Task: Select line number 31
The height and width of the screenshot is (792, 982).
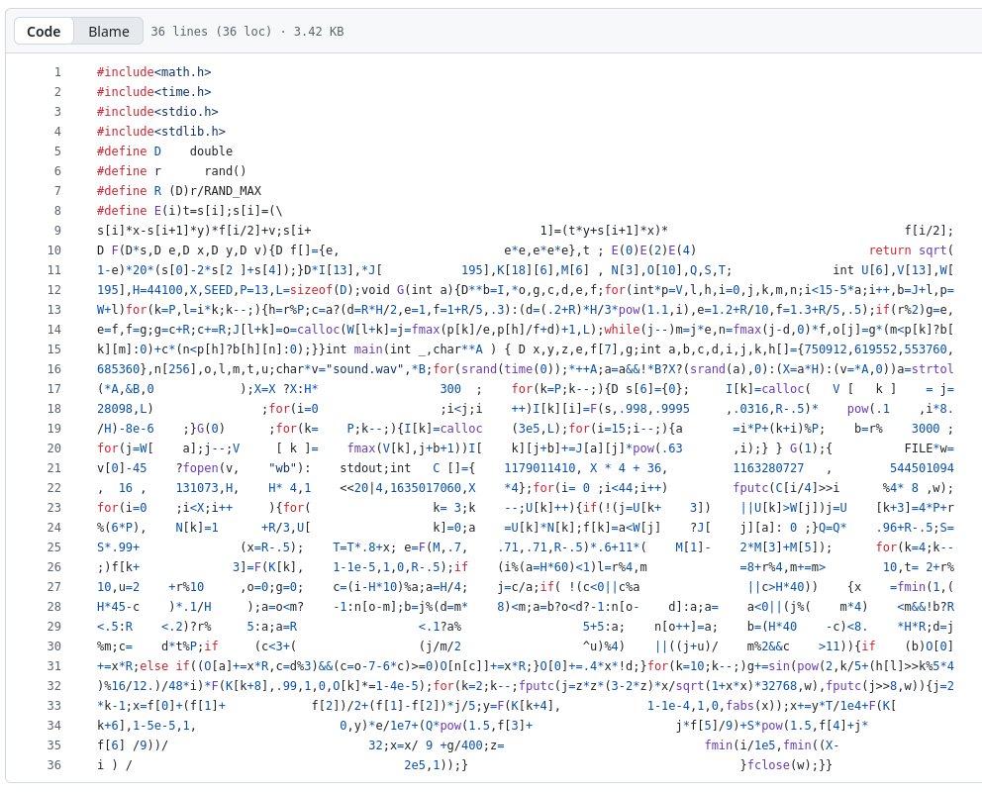Action: (x=54, y=666)
